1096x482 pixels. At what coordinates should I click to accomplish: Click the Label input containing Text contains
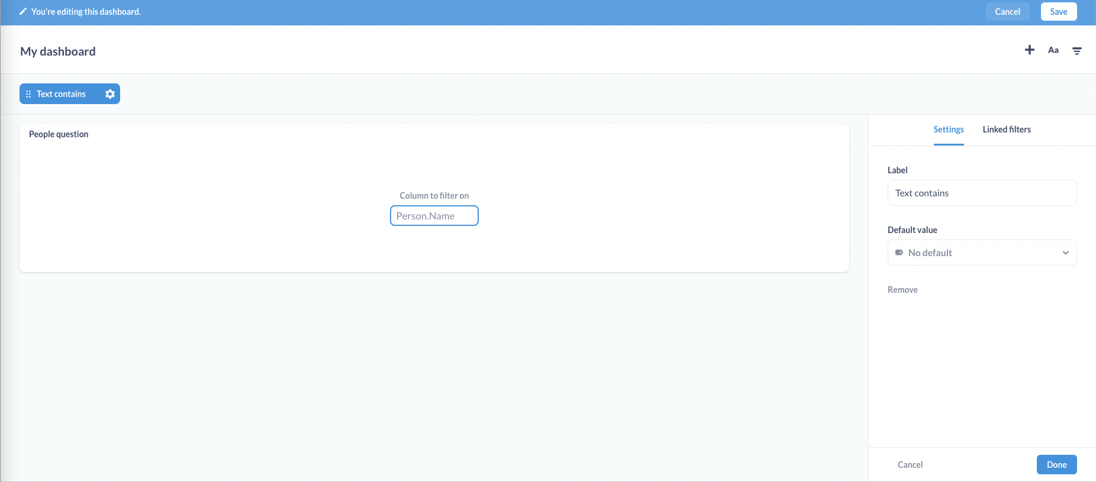tap(982, 193)
